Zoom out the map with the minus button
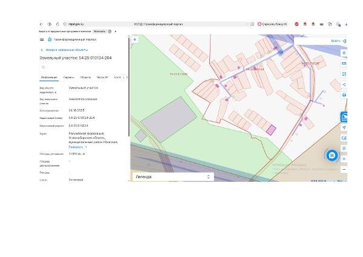Image resolution: width=363 pixels, height=257 pixels. 344,170
